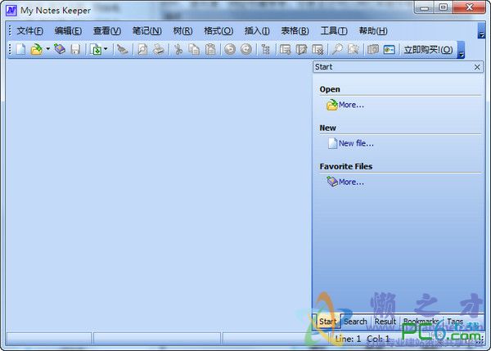Open the 帮助(H) menu
Screen dimensions: 491x351
(x=373, y=31)
